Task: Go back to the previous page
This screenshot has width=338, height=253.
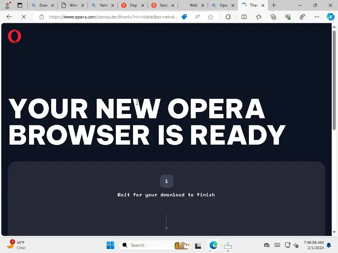Action: [9, 17]
